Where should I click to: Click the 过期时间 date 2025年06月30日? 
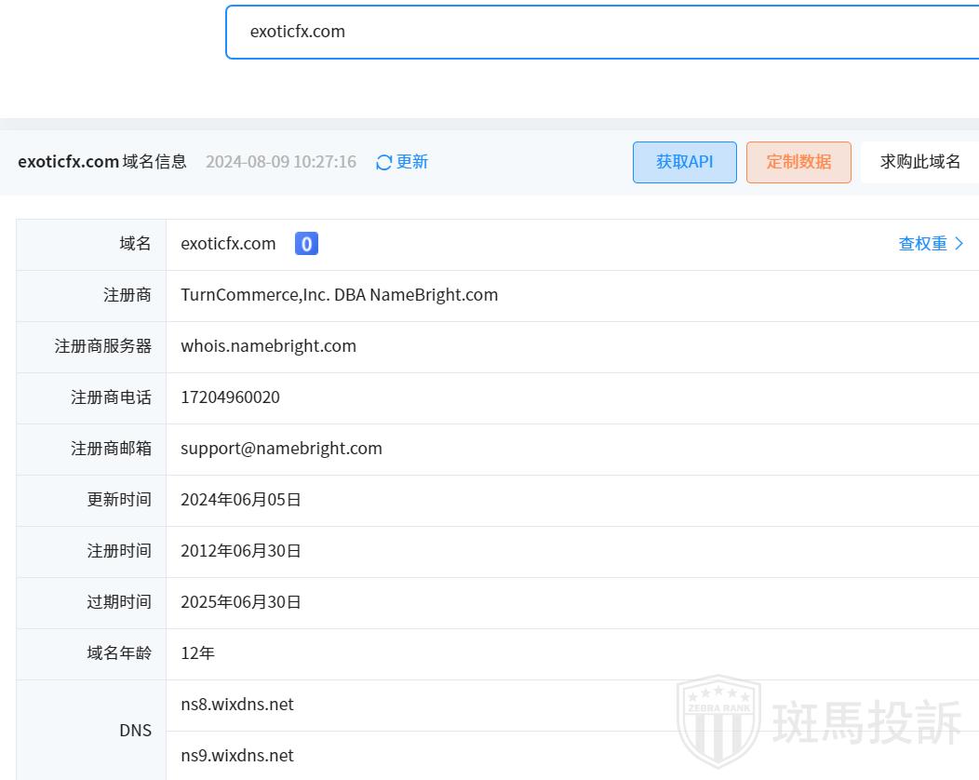click(241, 602)
